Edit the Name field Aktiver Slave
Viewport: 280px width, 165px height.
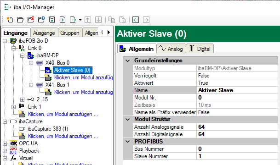click(237, 90)
